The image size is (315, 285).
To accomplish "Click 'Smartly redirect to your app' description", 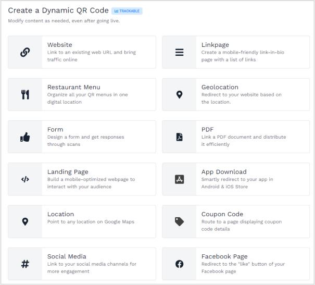I will click(237, 183).
